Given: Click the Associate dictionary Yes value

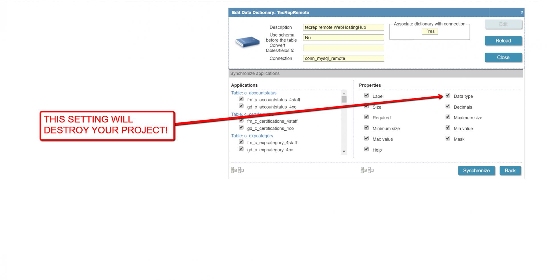Looking at the screenshot, I should click(430, 31).
